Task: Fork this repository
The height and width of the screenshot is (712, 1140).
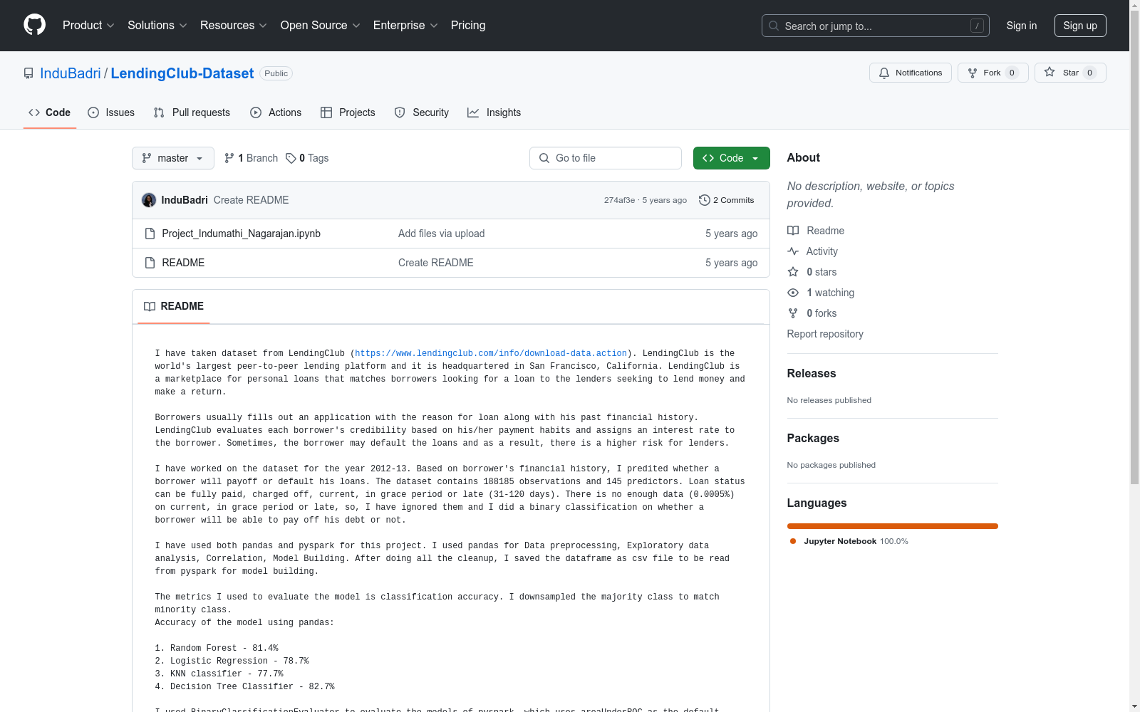Action: (x=993, y=73)
